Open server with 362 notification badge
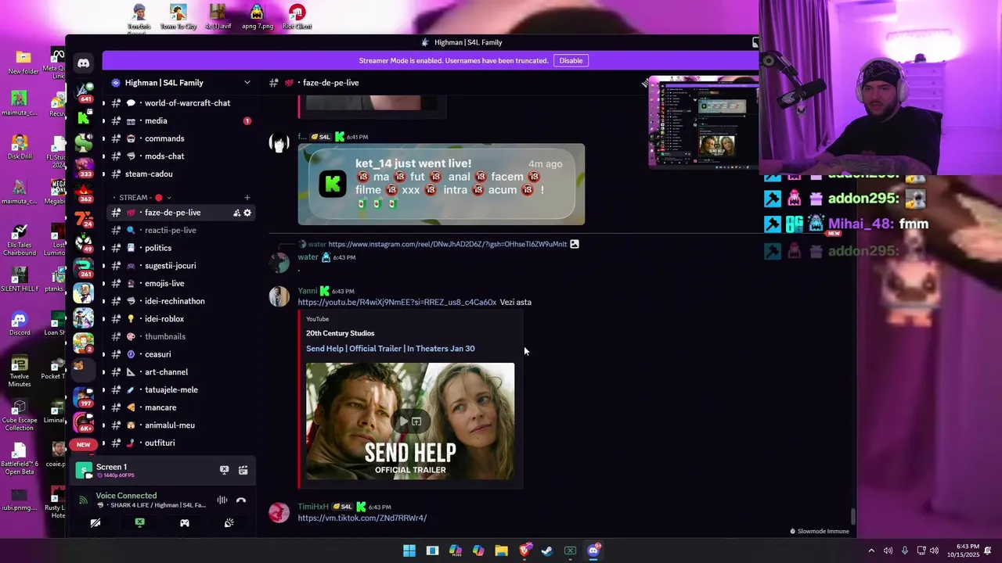Image resolution: width=1002 pixels, height=563 pixels. tap(83, 193)
